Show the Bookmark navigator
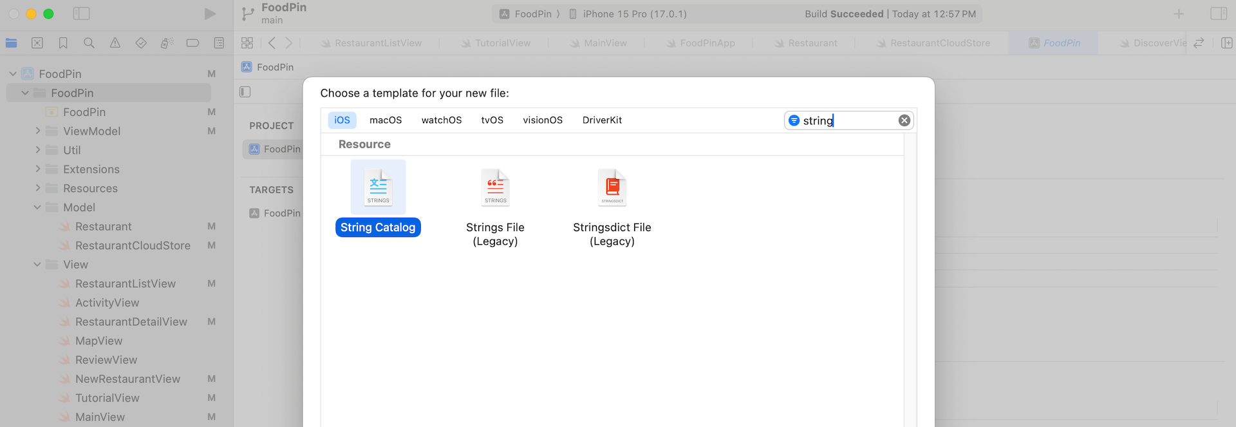This screenshot has height=427, width=1236. click(x=63, y=43)
